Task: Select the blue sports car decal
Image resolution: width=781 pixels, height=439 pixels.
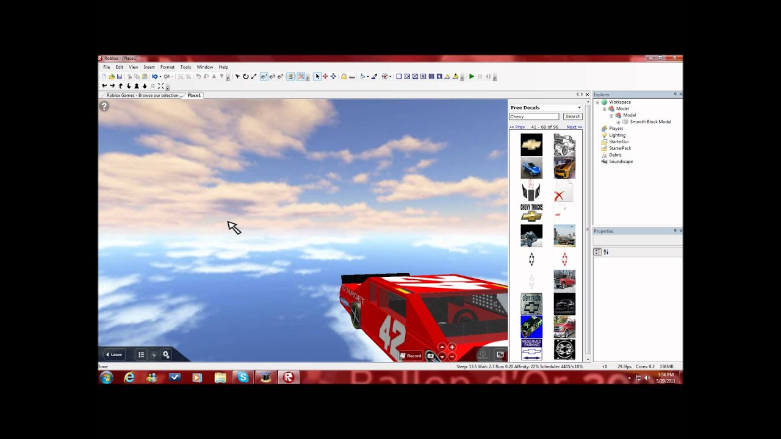Action: (x=531, y=168)
